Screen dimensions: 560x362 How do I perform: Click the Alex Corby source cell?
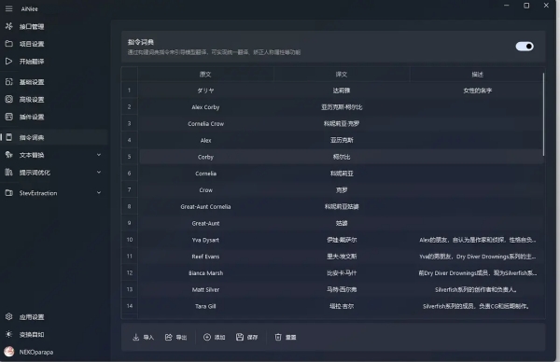point(205,107)
